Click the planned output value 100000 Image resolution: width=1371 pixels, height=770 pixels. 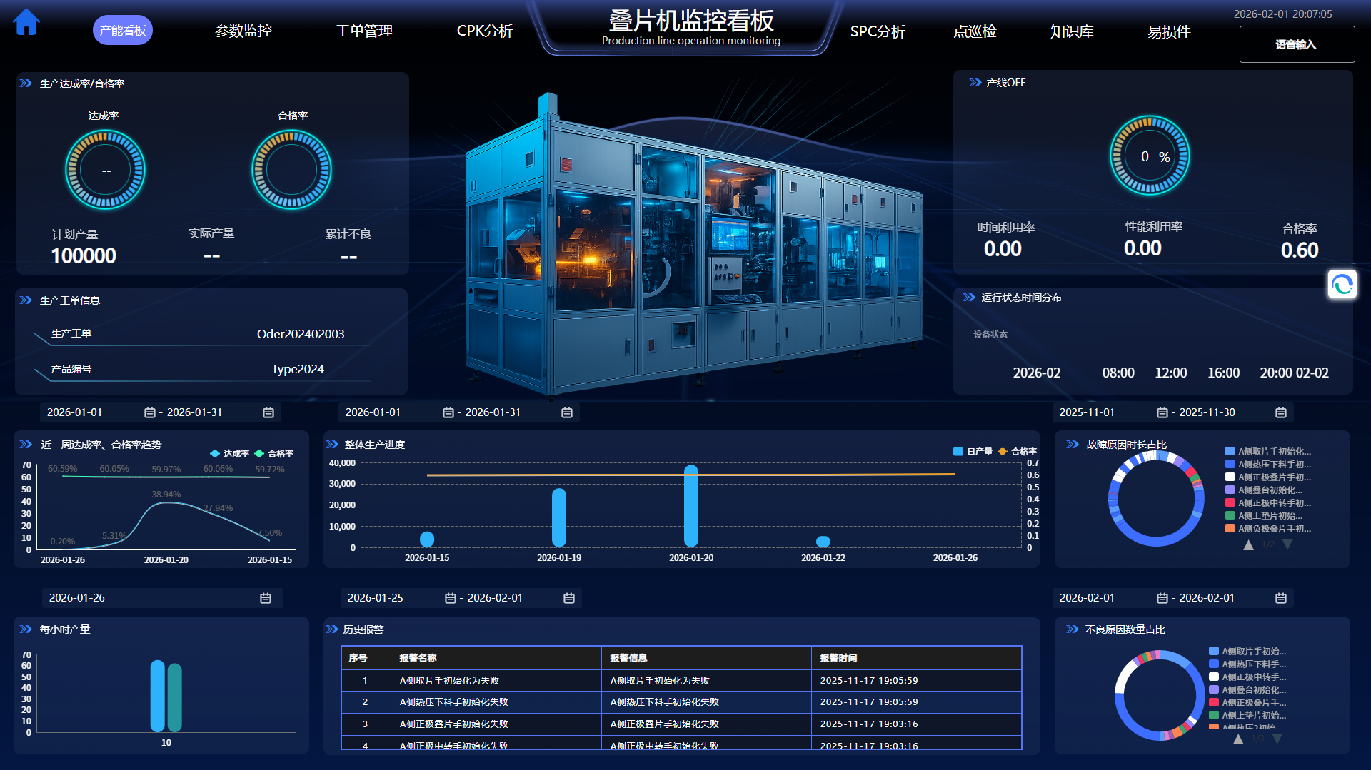(84, 256)
